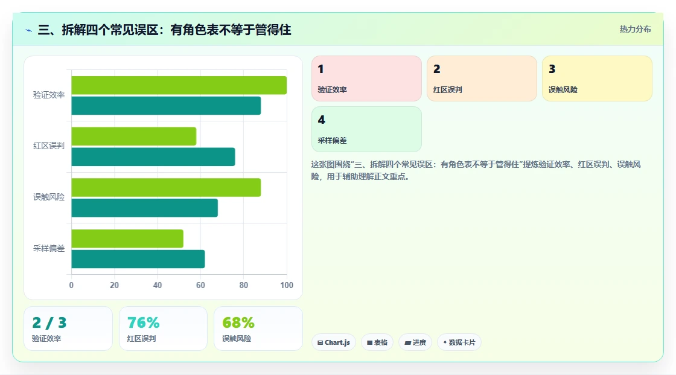Click the 表格 tag chip
Image resolution: width=676 pixels, height=375 pixels.
(x=377, y=342)
